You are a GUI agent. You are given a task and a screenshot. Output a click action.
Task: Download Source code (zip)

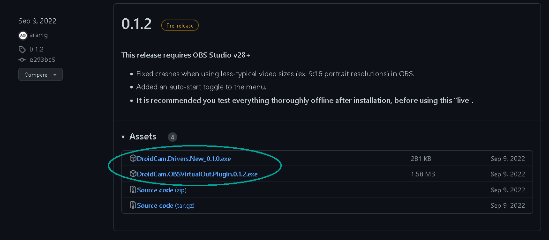[x=162, y=190]
